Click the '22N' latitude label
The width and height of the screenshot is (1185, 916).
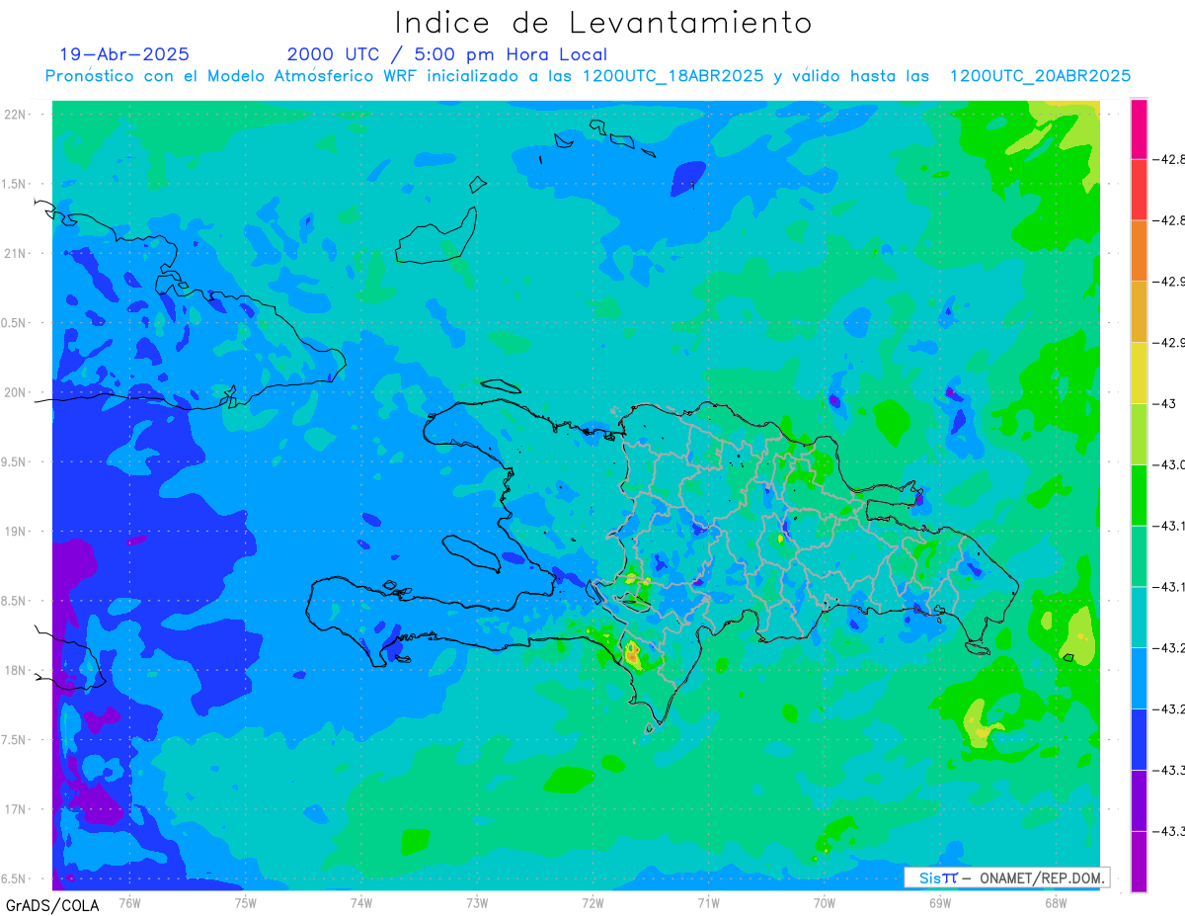tap(17, 114)
